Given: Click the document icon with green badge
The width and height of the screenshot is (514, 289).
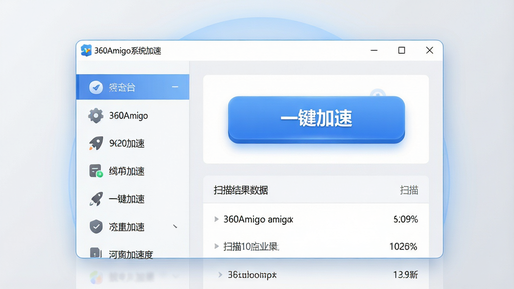Looking at the screenshot, I should click(96, 171).
